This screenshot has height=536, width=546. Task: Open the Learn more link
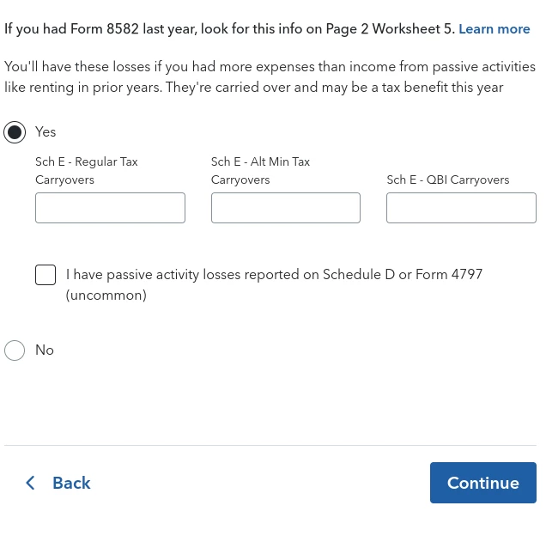[x=494, y=29]
